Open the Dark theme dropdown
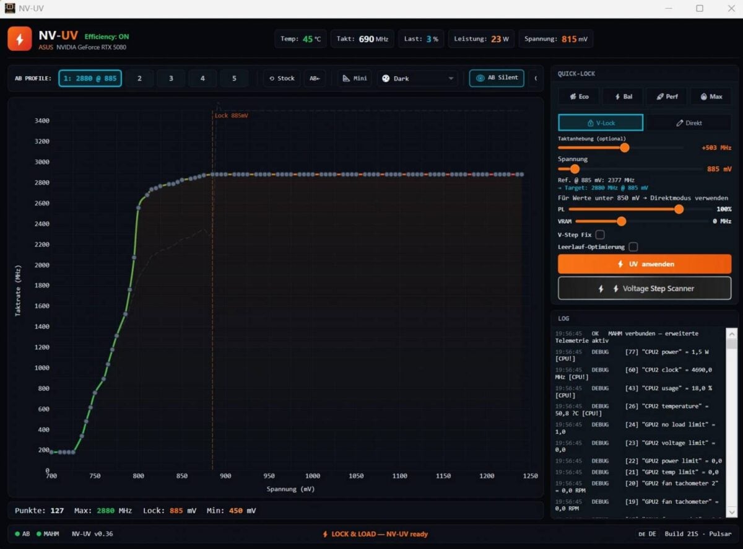Image resolution: width=743 pixels, height=549 pixels. tap(417, 78)
